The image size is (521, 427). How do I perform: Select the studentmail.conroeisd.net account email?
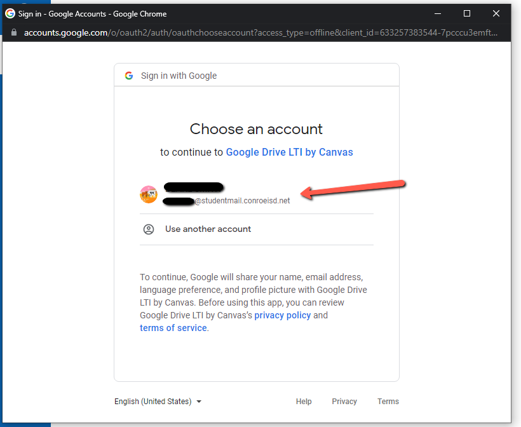tap(241, 201)
